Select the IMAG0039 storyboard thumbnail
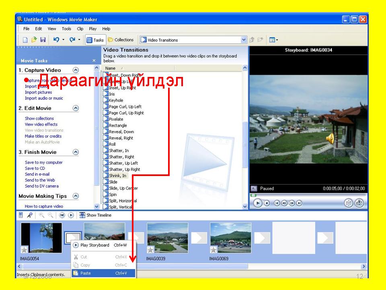This screenshot has width=386, height=290. click(x=168, y=238)
